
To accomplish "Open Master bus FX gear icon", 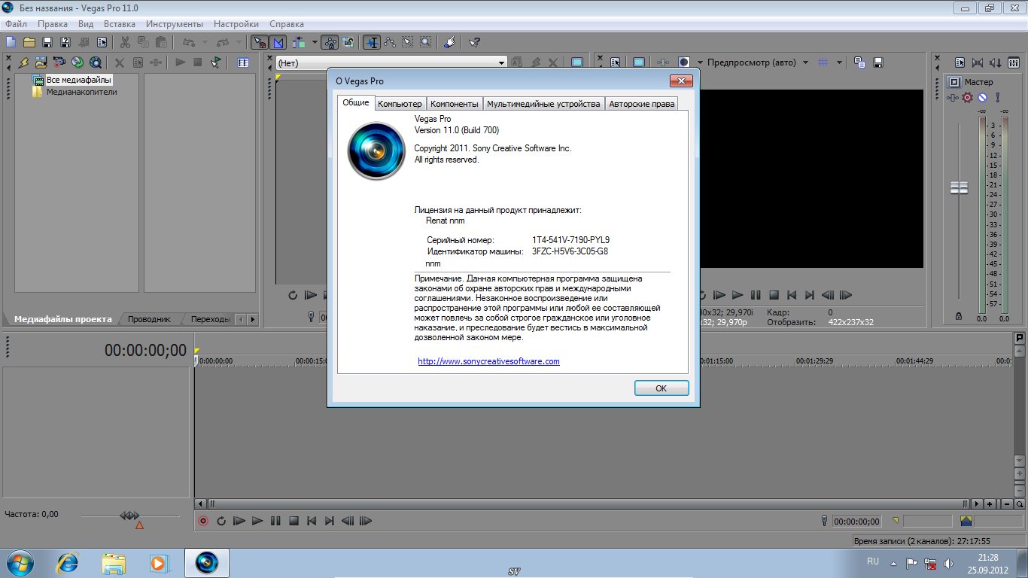I will [968, 98].
